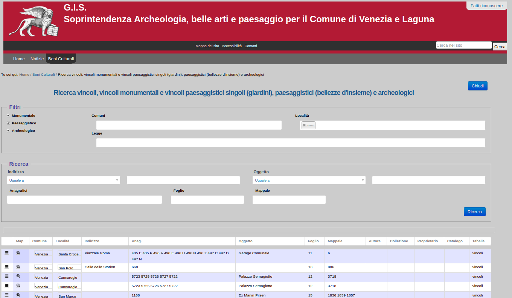Disable the Archeologico filter
Viewport: 512px width, 298px height.
tap(8, 131)
